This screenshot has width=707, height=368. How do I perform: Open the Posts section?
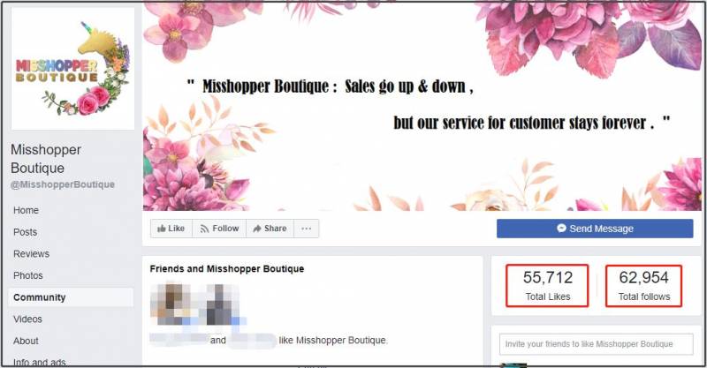click(x=26, y=232)
